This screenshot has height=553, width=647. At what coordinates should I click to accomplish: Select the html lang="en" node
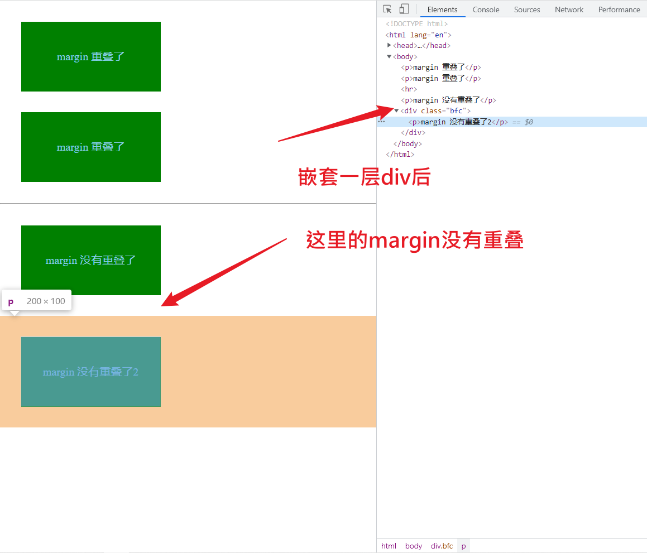(x=419, y=35)
